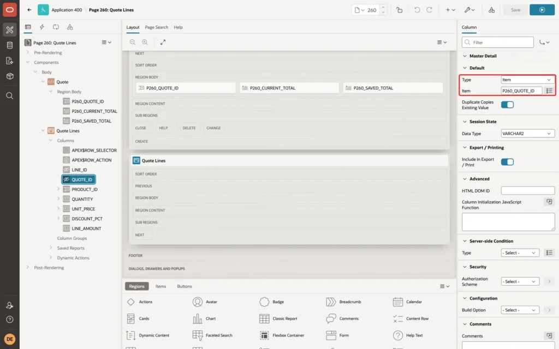Choose the Faceted Search region type
Screen dimensions: 559x349
tap(212, 335)
